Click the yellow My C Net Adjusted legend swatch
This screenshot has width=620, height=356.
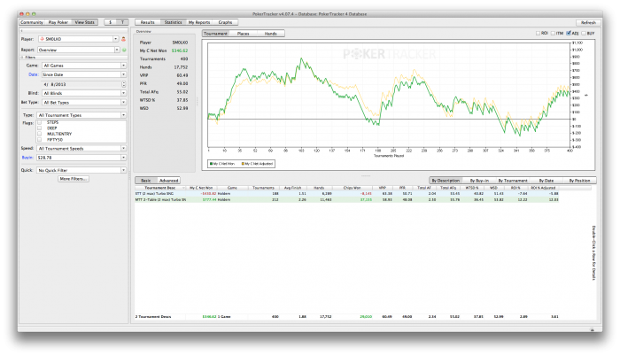(243, 163)
